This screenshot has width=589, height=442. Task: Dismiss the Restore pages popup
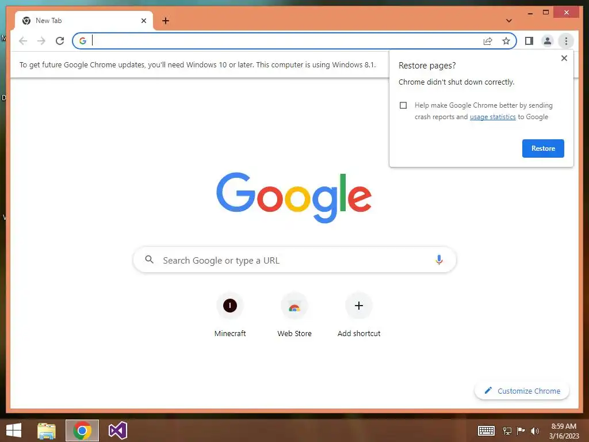(x=564, y=58)
